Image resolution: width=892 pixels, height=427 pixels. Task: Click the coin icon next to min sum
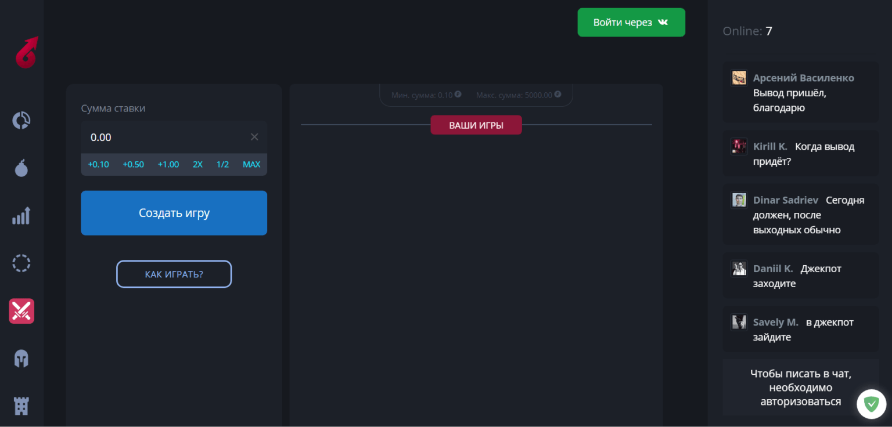pyautogui.click(x=458, y=94)
